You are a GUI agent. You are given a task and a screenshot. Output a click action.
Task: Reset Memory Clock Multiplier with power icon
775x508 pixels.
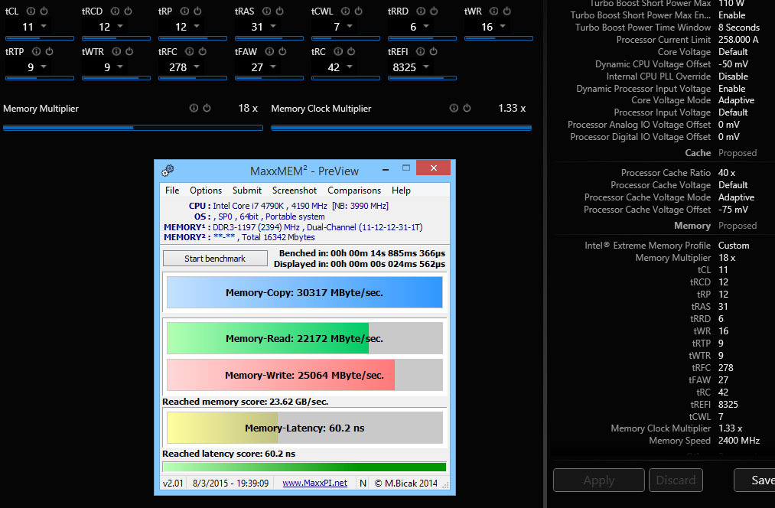click(467, 108)
